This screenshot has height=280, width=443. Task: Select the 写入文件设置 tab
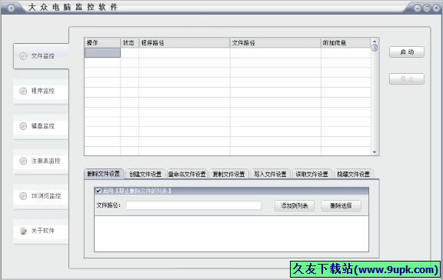pyautogui.click(x=270, y=175)
